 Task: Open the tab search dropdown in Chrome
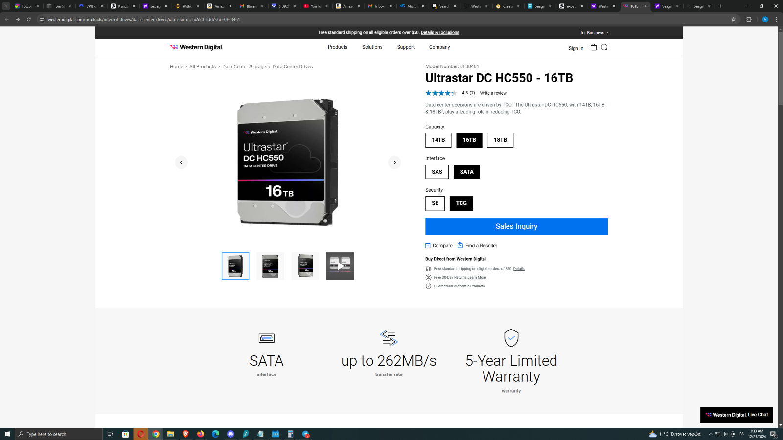(x=6, y=6)
